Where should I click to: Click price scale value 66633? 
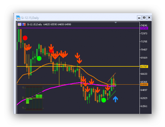click(144, 74)
